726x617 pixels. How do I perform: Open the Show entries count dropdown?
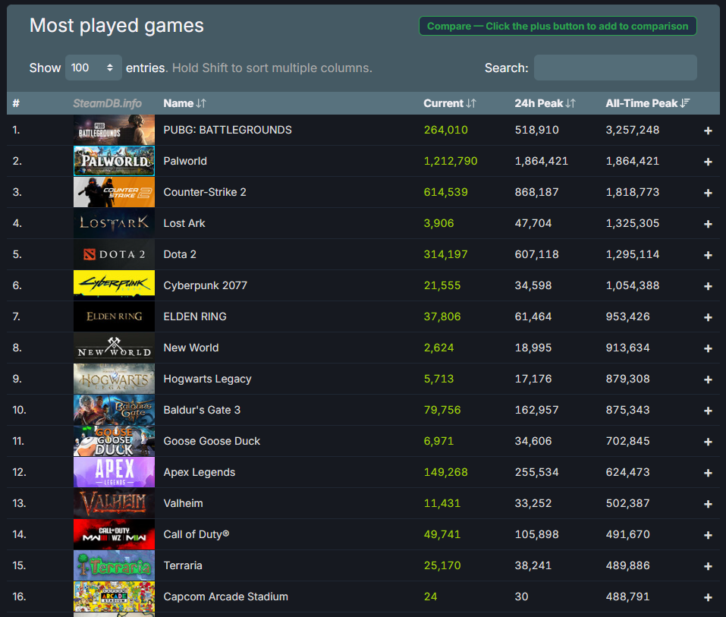point(93,68)
